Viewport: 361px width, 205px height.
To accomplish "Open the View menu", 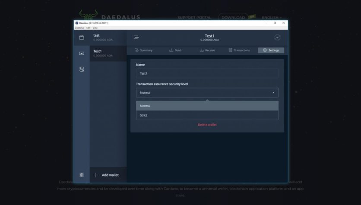I will point(95,28).
